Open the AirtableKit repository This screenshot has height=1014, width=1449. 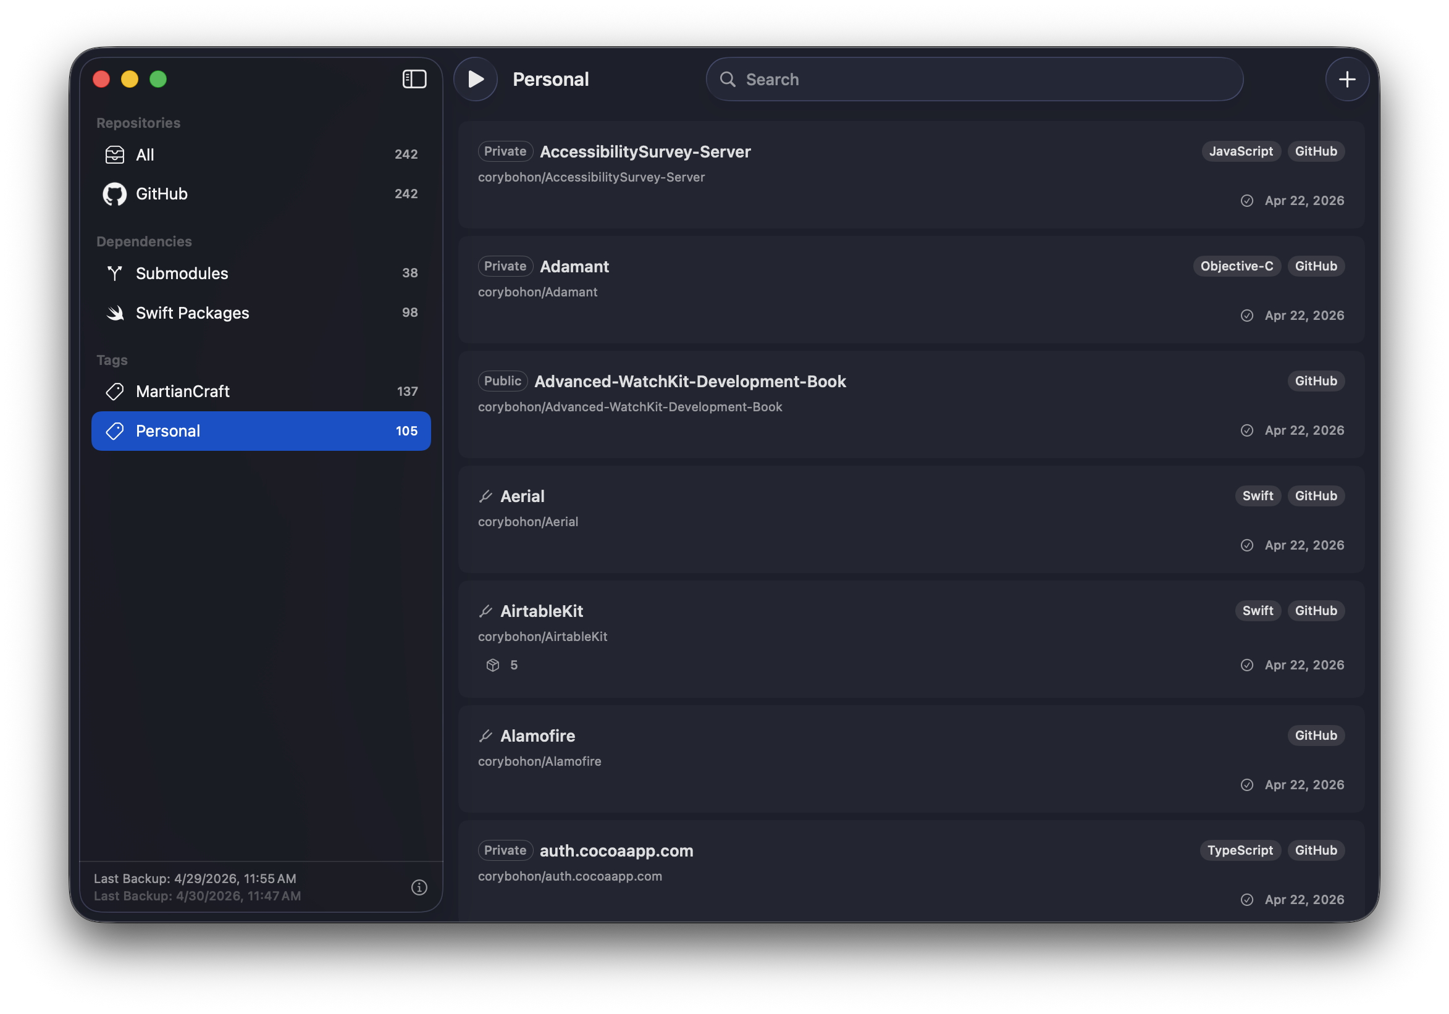coord(911,639)
